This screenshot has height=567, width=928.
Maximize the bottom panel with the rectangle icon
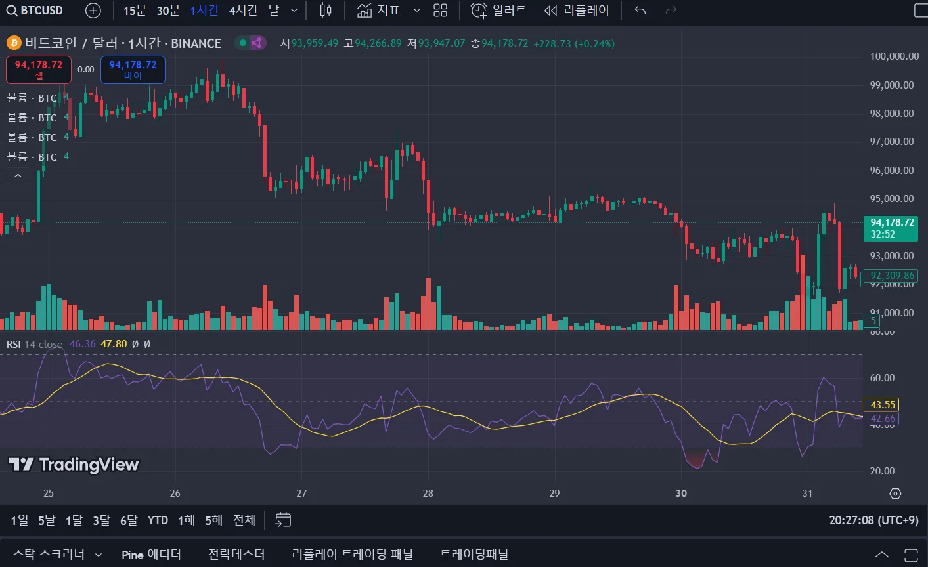(911, 555)
